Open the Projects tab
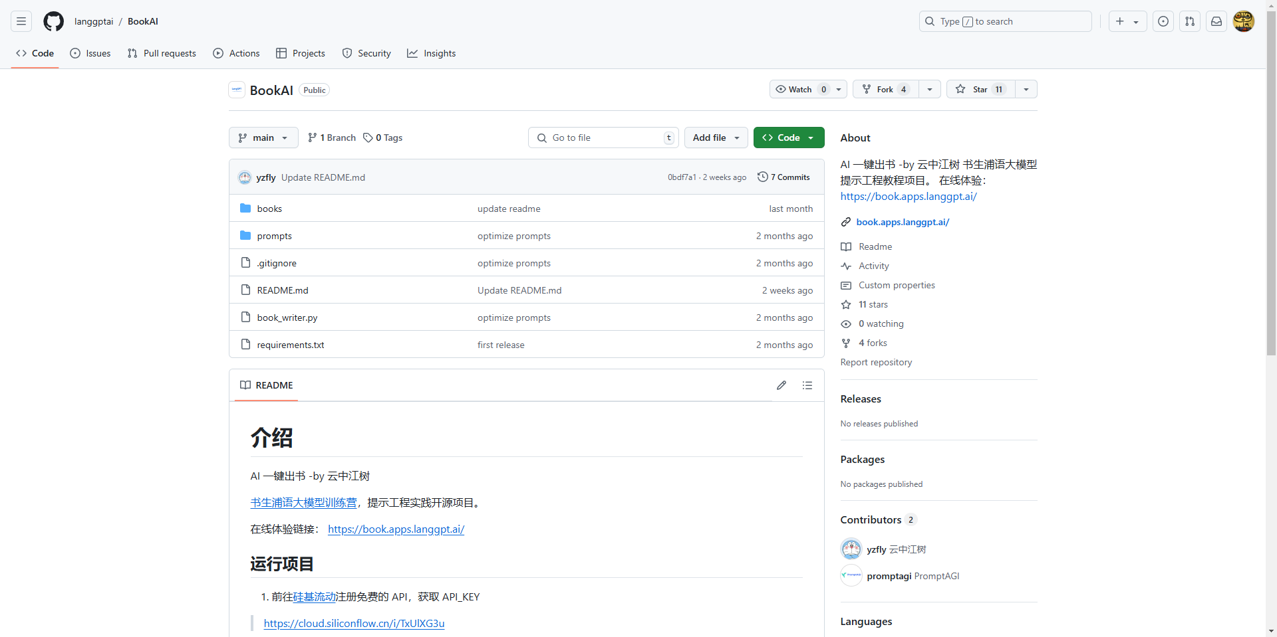The height and width of the screenshot is (637, 1277). pyautogui.click(x=301, y=53)
